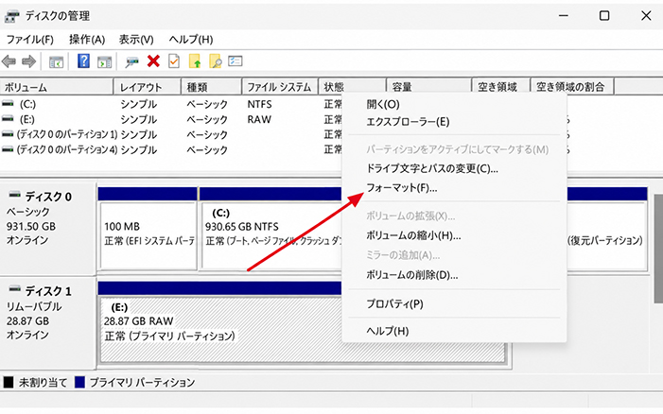Select the (C:) 930.65 GB NTFS partition
Viewport: 663px width, 414px height.
click(270, 234)
